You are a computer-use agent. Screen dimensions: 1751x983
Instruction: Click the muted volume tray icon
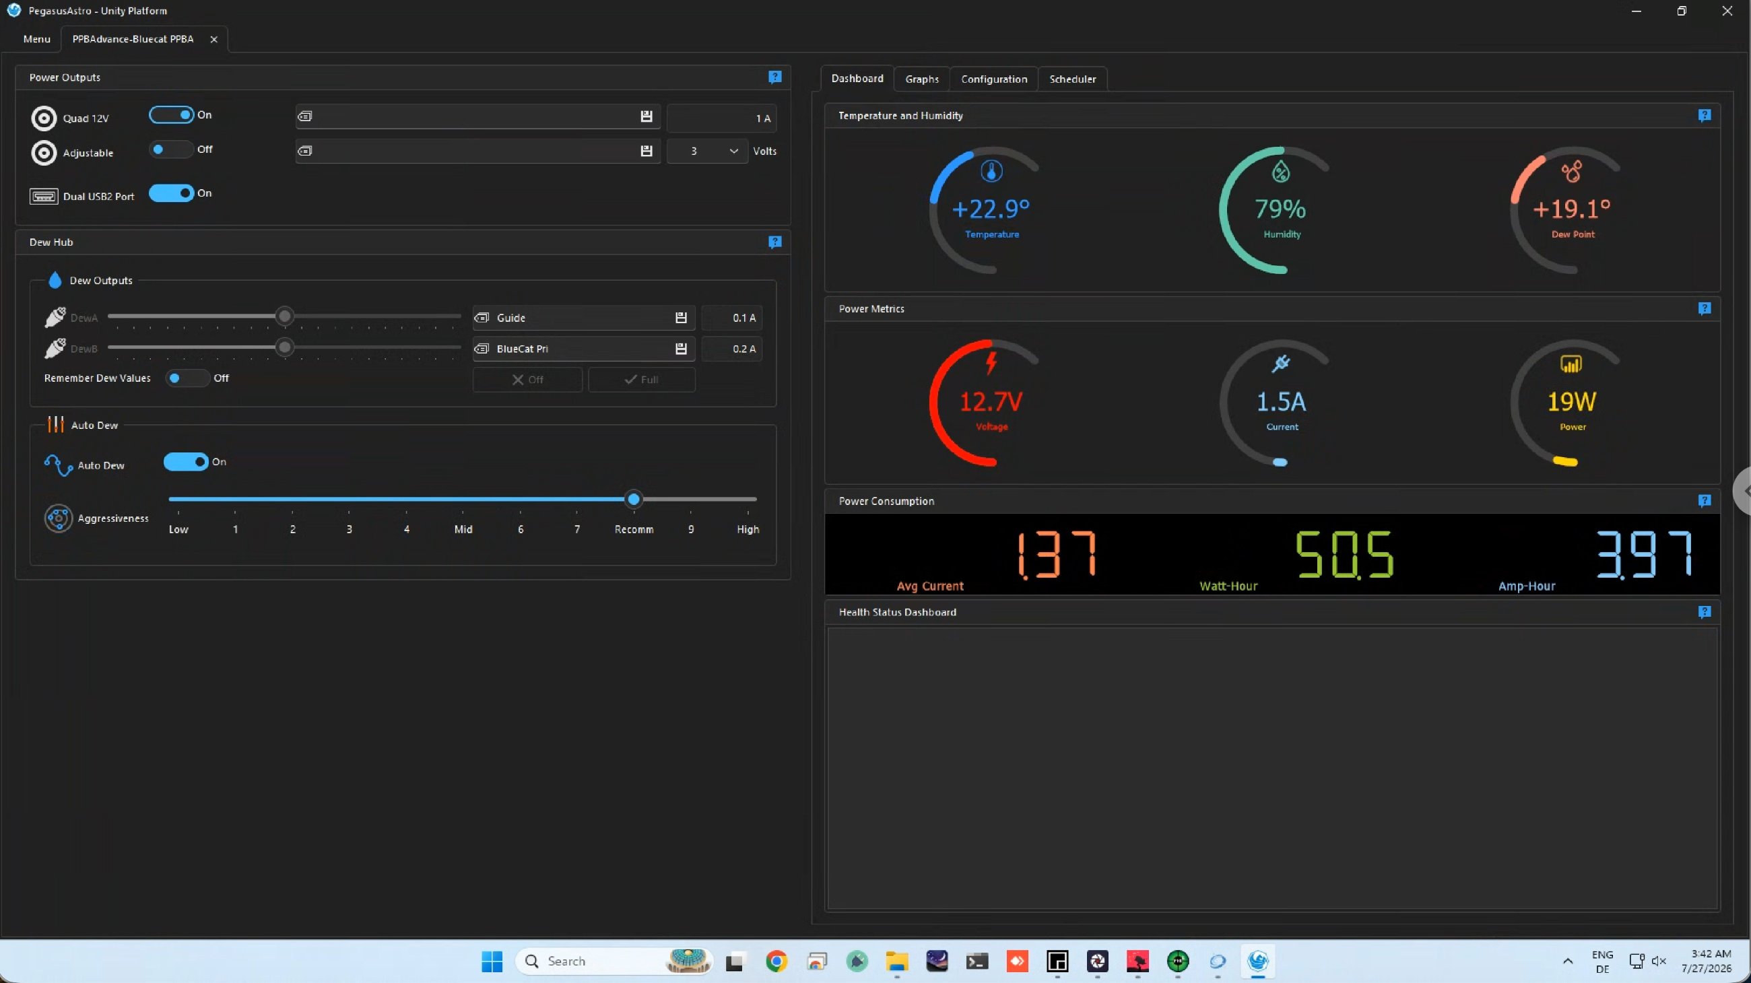pos(1659,961)
